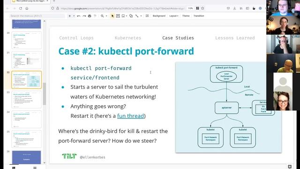The height and width of the screenshot is (169, 300).
Task: Select slide 22 thumbnail
Action: click(x=26, y=80)
